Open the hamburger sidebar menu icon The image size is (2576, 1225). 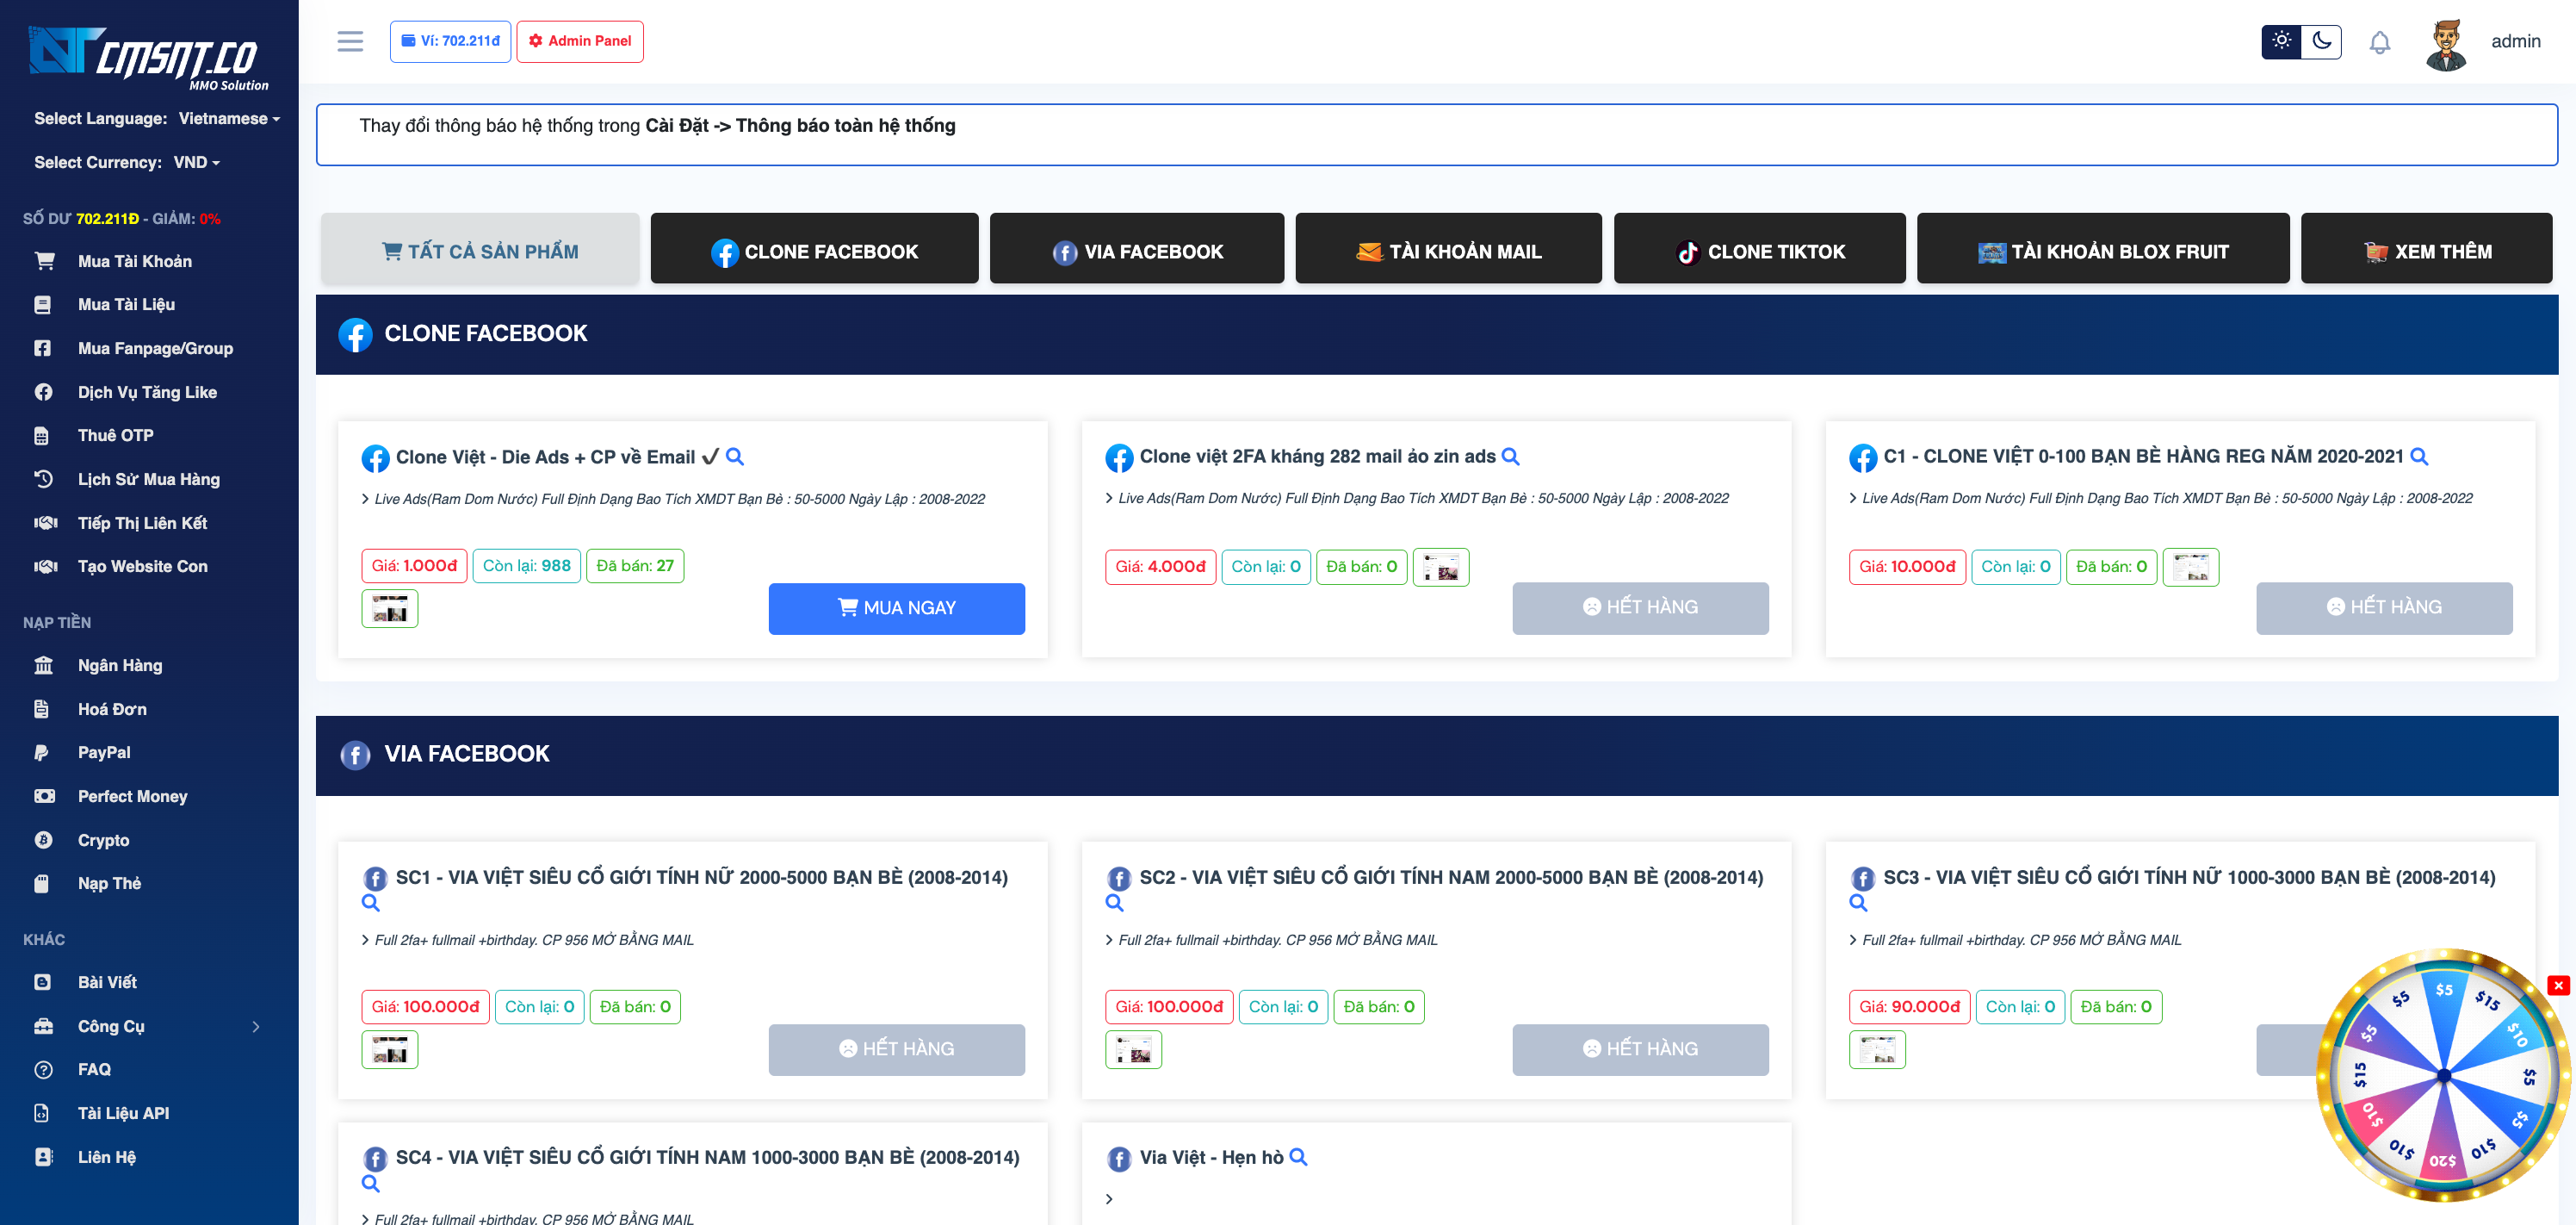pyautogui.click(x=350, y=41)
